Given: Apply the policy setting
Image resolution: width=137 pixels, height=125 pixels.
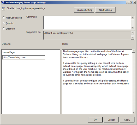Looking at the screenshot, I should [x=127, y=120].
